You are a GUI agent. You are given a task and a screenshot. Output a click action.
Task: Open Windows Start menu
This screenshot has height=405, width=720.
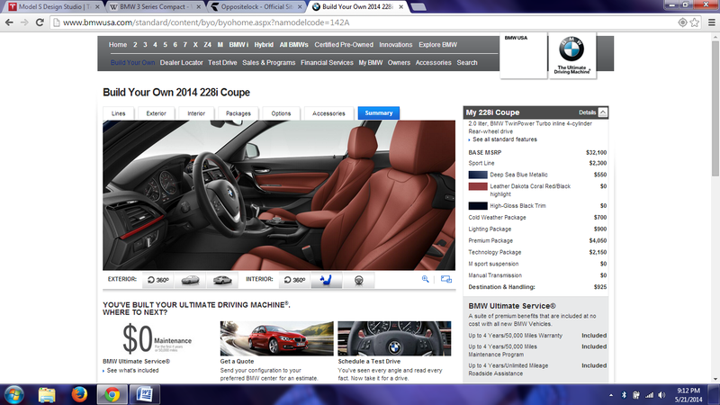pos(13,395)
